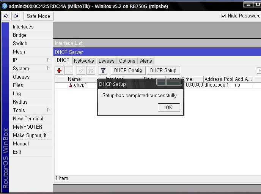The image size is (261, 194).
Task: Click the DHCP Setup button
Action: (163, 71)
